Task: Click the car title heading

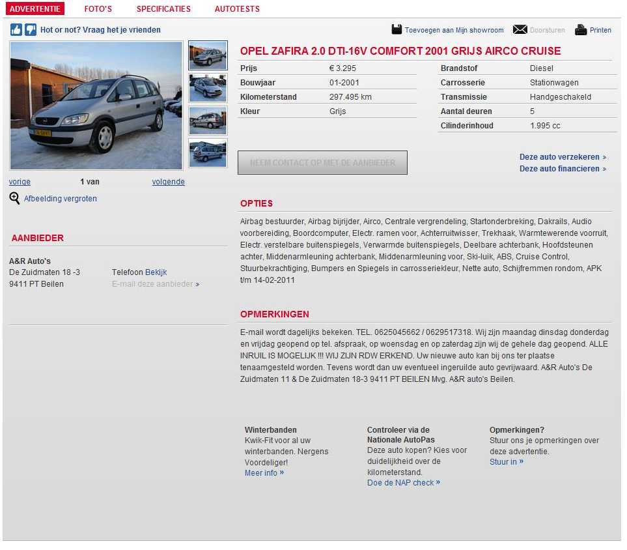Action: [x=400, y=51]
